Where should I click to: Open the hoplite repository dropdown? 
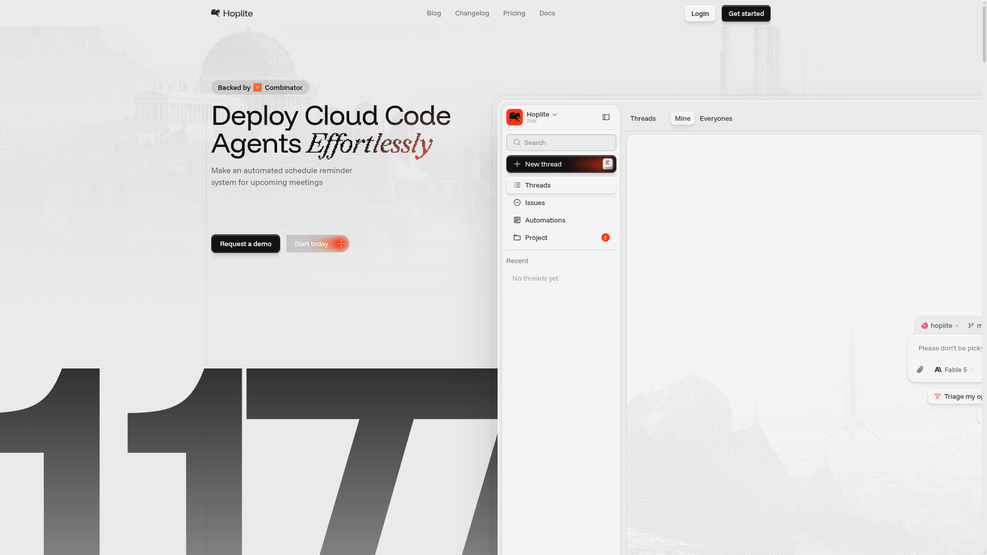[940, 325]
